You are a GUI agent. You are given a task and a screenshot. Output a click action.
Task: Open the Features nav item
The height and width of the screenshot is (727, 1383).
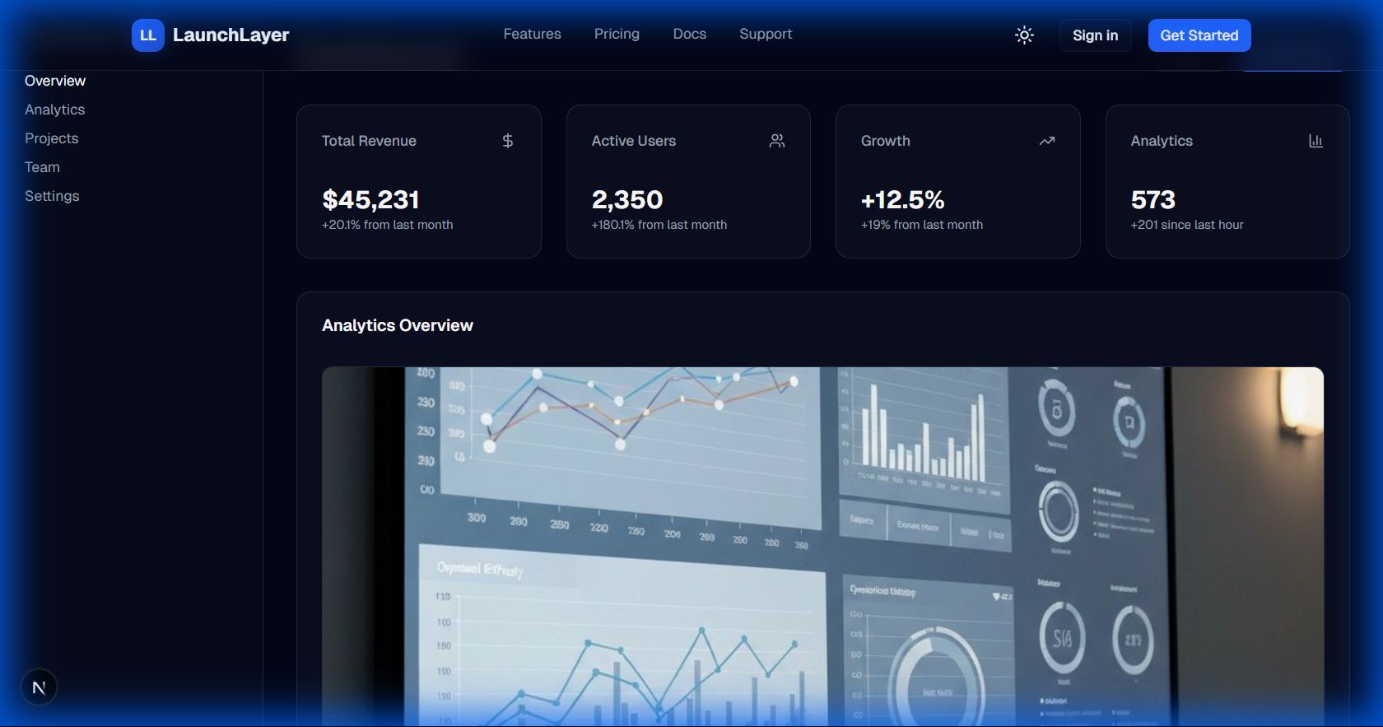click(532, 34)
